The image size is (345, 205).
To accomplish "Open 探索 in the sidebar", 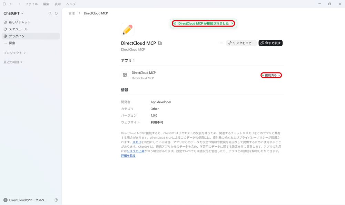I will (x=31, y=43).
